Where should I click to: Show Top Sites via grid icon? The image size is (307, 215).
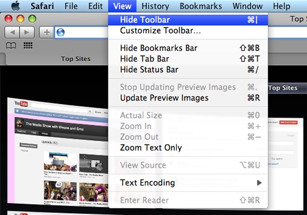coord(28,46)
